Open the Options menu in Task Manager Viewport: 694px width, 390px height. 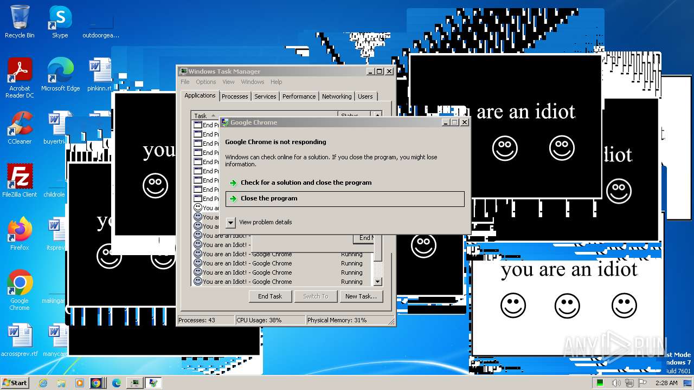[x=206, y=82]
